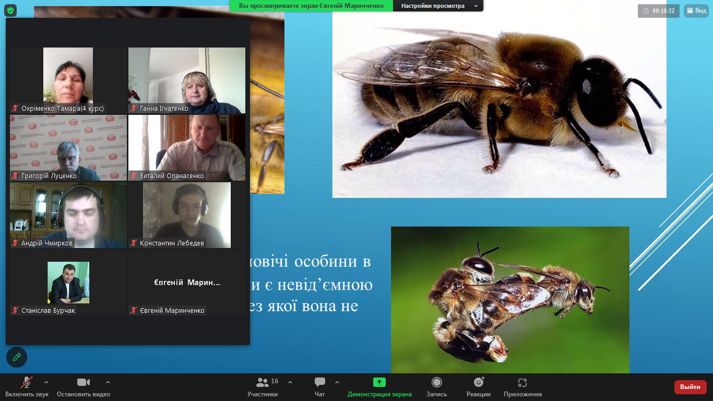Open the Reactions menu
The image size is (713, 401).
(x=478, y=387)
